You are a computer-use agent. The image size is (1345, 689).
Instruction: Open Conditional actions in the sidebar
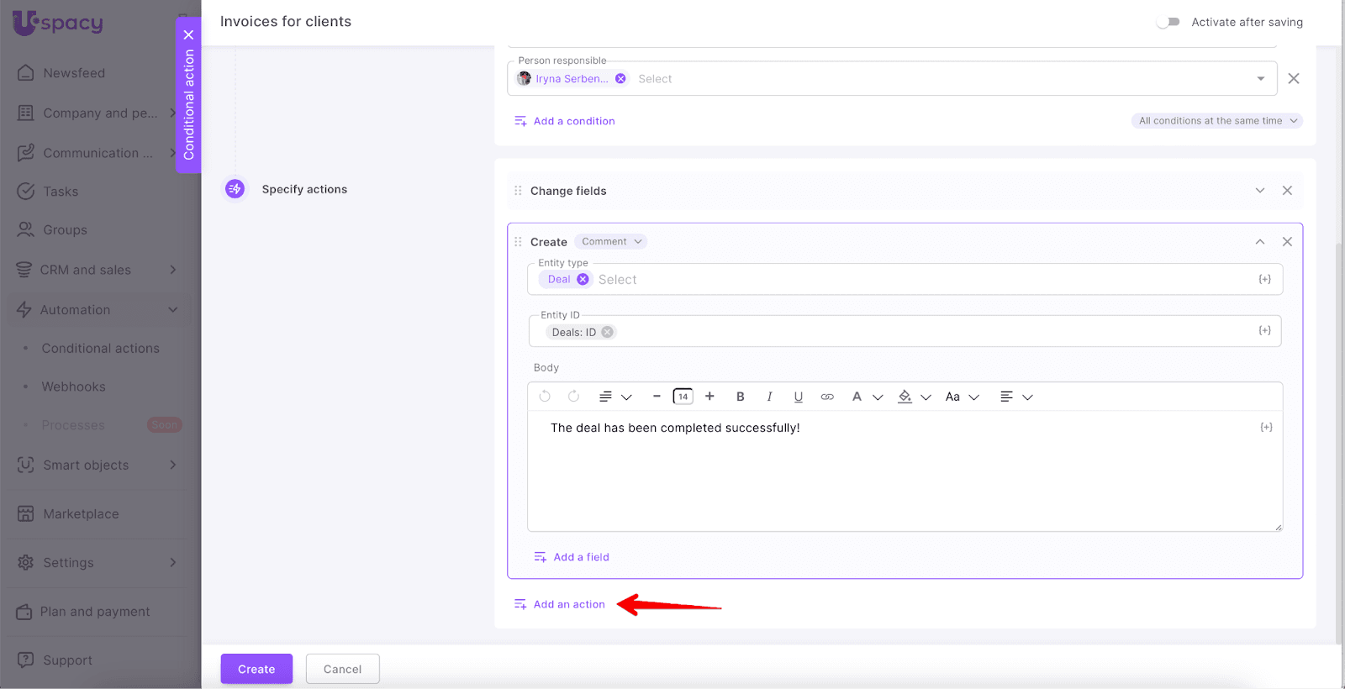[x=100, y=349]
